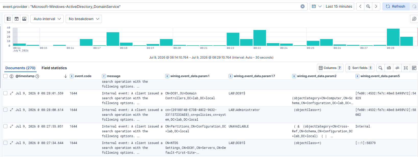Switch to Field statistics tab

54,68
